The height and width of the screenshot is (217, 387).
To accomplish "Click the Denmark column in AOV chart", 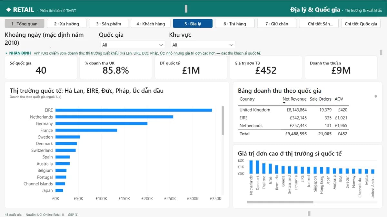I will click(257, 167).
